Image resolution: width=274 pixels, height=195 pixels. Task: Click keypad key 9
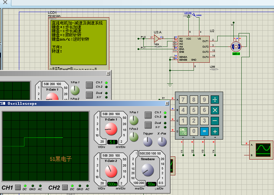click(204, 100)
